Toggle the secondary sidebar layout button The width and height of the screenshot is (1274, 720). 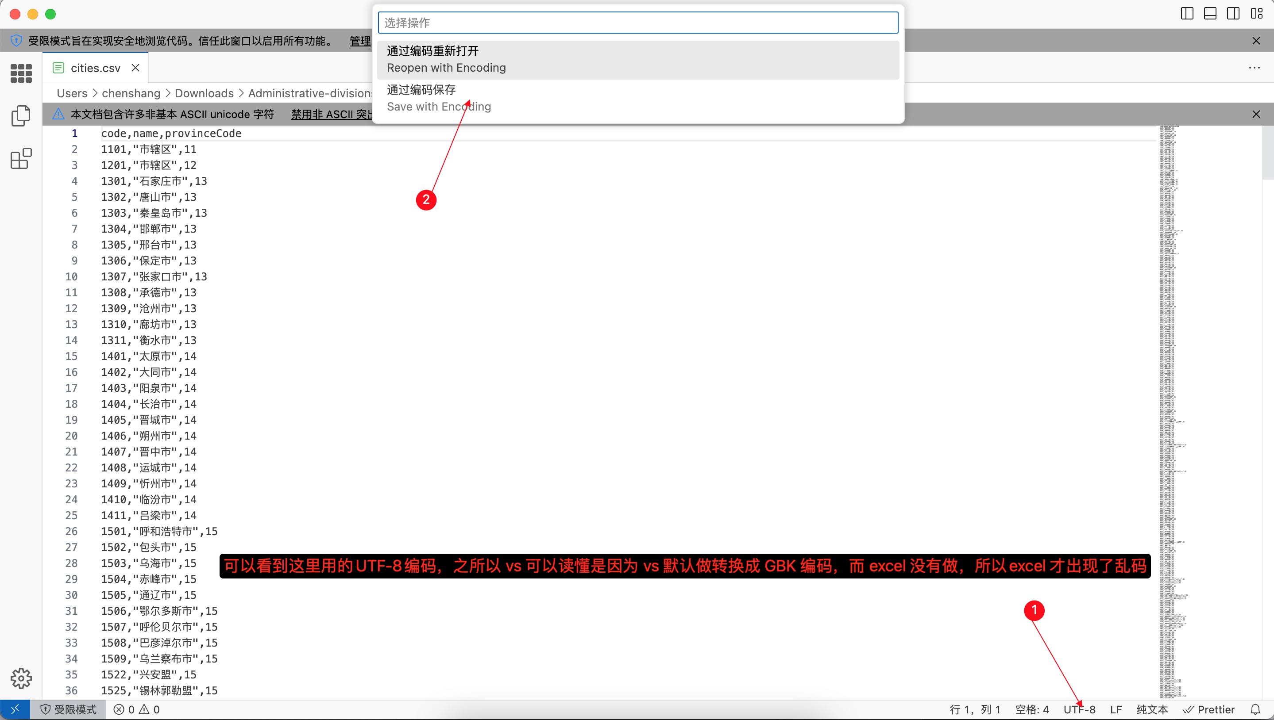coord(1233,14)
